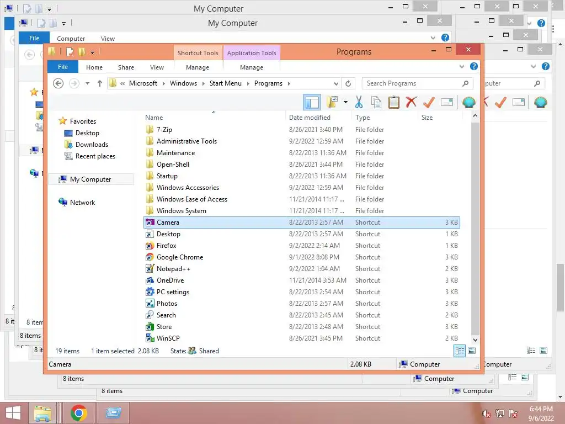Select the Notepad++ shortcut
This screenshot has height=424, width=565.
[x=173, y=269]
